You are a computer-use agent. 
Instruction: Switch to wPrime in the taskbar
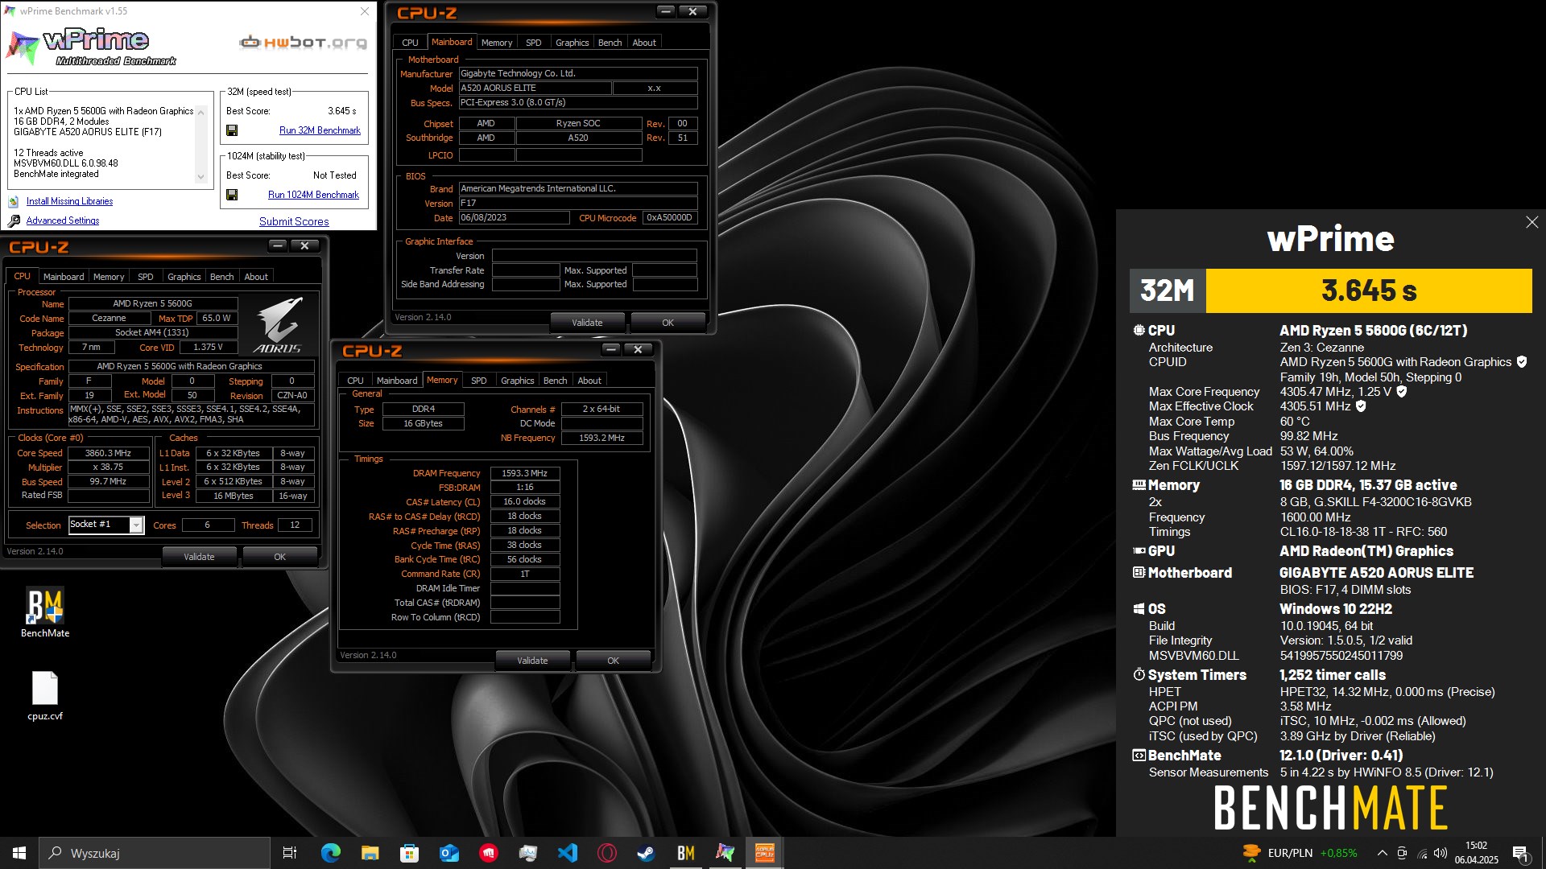click(x=725, y=853)
